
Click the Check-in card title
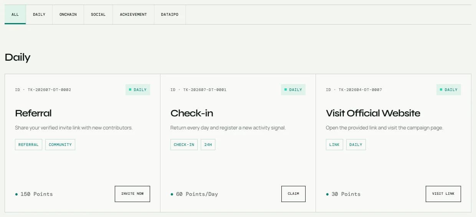click(192, 113)
